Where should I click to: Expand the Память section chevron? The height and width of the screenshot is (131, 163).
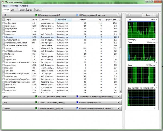(x=118, y=108)
